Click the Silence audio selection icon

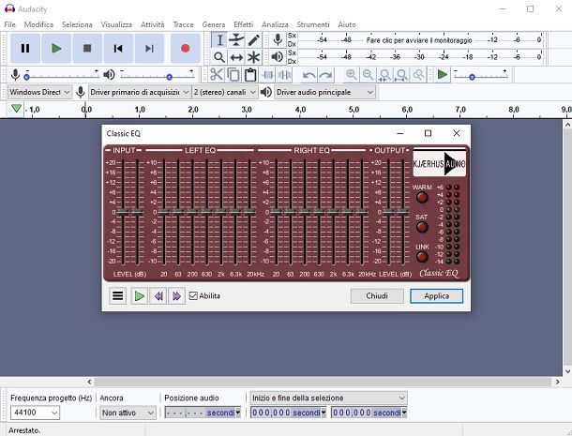click(x=284, y=75)
